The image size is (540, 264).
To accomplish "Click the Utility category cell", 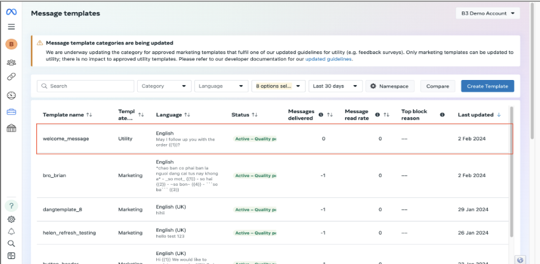I will pos(125,139).
